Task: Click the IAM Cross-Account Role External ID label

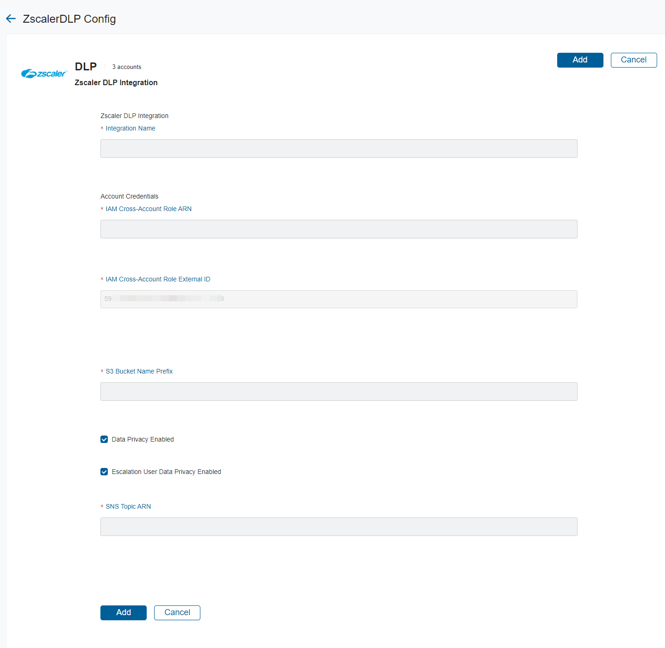Action: pyautogui.click(x=157, y=279)
